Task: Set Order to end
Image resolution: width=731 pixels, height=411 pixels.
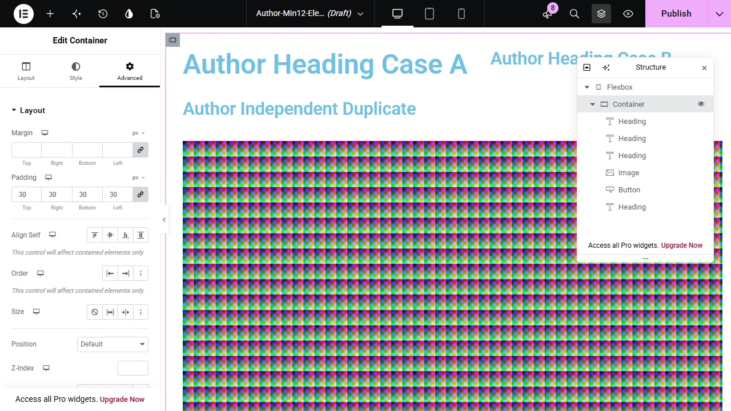Action: pos(126,273)
